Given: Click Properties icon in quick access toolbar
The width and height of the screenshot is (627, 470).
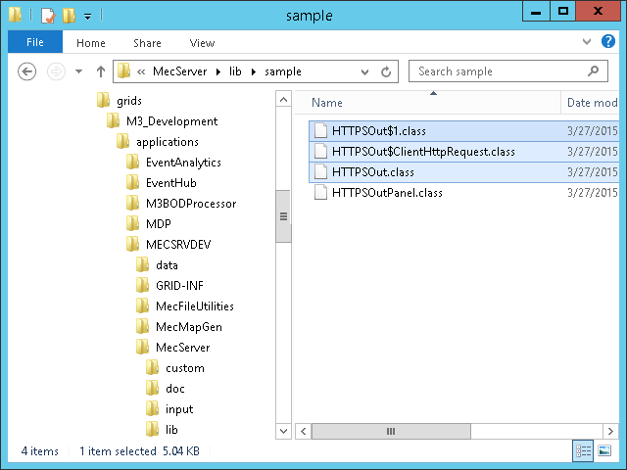Looking at the screenshot, I should (x=47, y=15).
